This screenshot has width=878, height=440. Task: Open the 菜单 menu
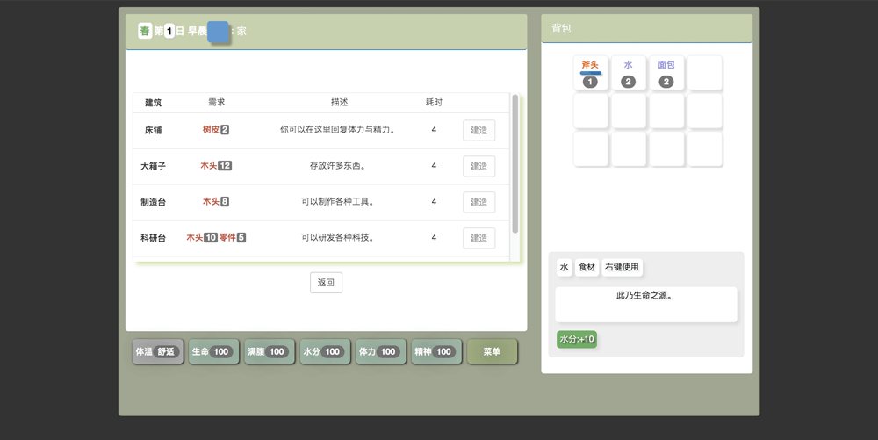click(x=492, y=351)
